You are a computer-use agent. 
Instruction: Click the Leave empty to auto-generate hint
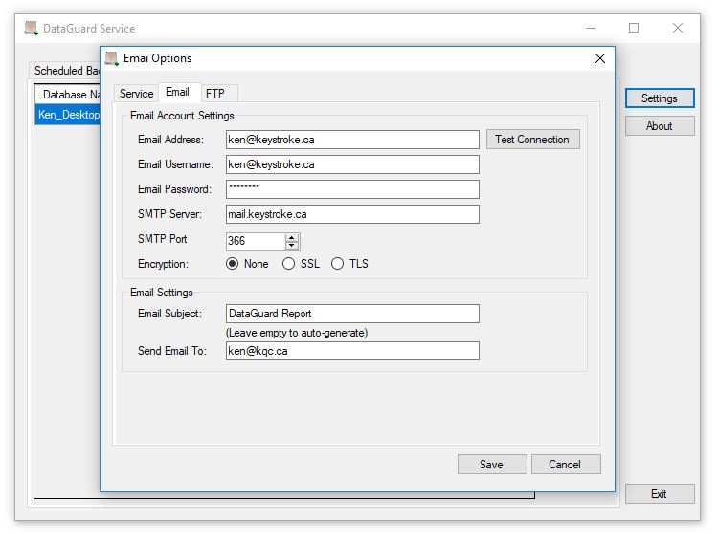pos(297,333)
